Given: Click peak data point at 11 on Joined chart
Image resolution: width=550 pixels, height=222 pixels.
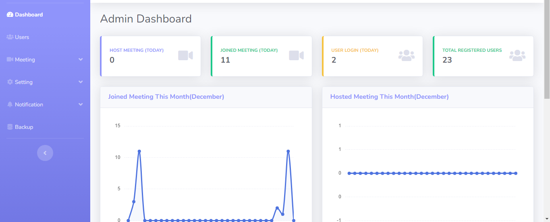Looking at the screenshot, I should 139,151.
